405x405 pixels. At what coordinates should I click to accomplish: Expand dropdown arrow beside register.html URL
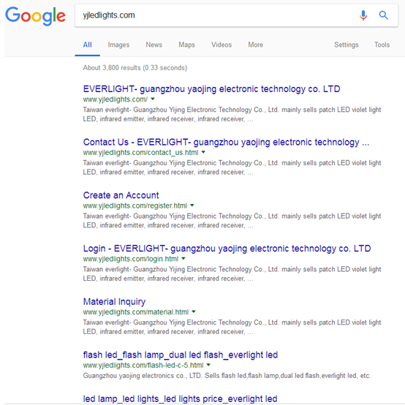pyautogui.click(x=192, y=205)
